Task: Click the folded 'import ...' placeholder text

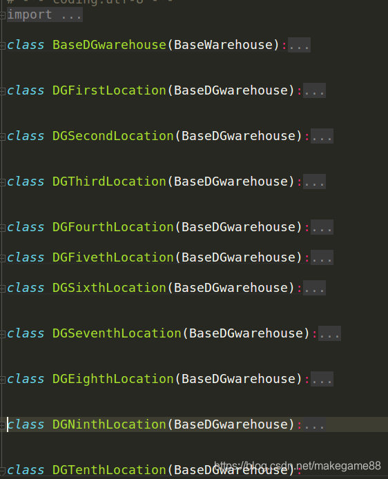Action: [x=45, y=14]
